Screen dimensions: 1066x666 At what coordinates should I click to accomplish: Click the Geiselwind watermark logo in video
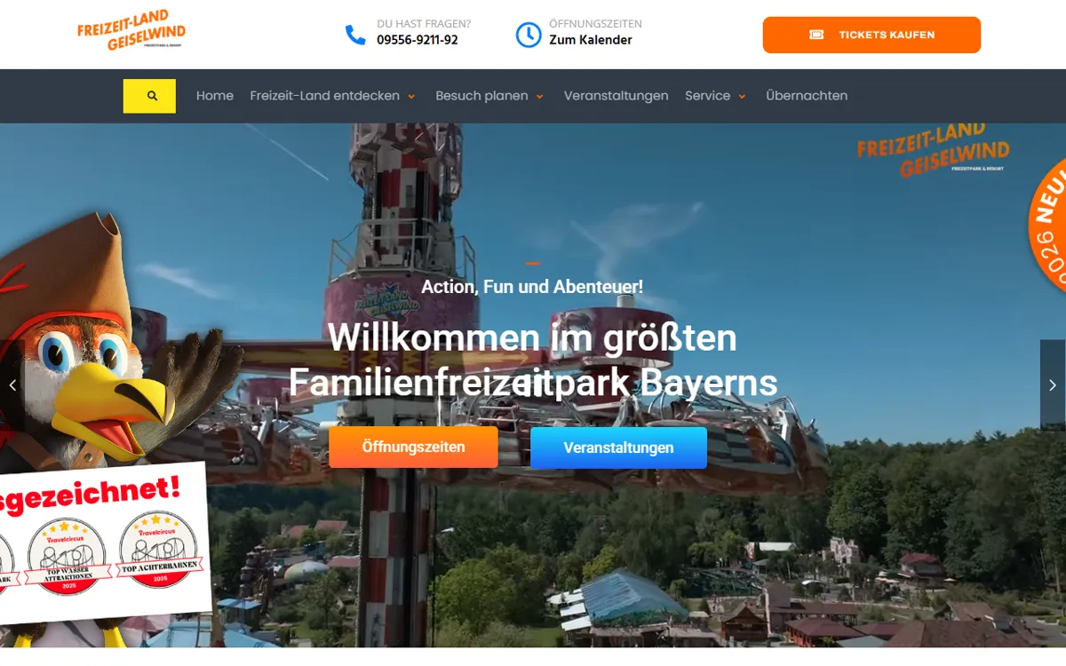933,151
